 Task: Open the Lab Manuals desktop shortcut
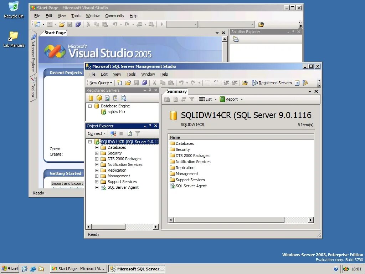[14, 40]
